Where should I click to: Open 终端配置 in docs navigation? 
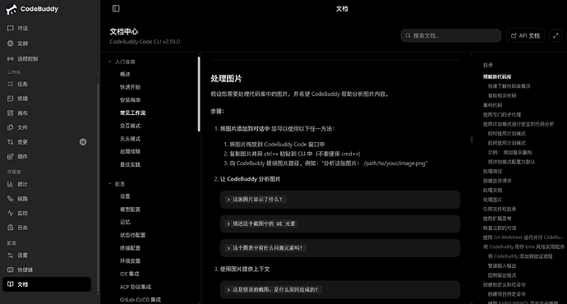pos(130,248)
